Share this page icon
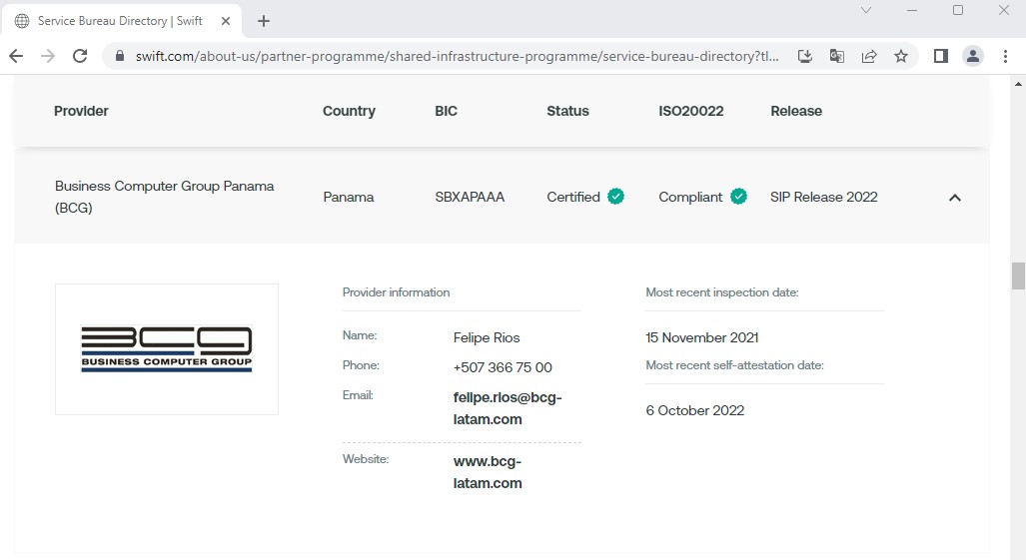This screenshot has height=560, width=1026. tap(869, 56)
